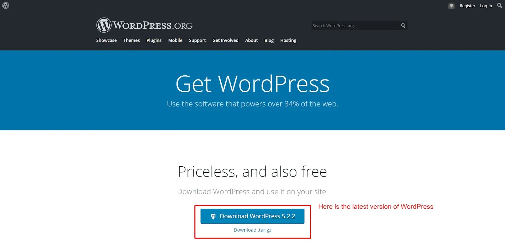Click the download arrow icon on the blue button
Image resolution: width=505 pixels, height=247 pixels.
[213, 216]
